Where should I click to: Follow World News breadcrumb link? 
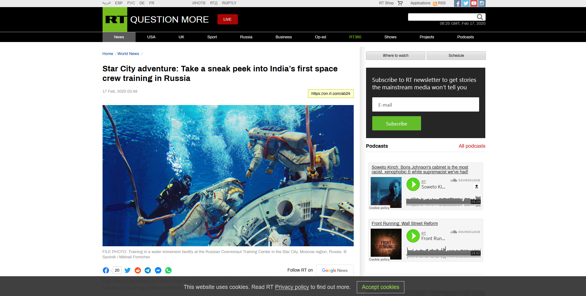[x=128, y=54]
